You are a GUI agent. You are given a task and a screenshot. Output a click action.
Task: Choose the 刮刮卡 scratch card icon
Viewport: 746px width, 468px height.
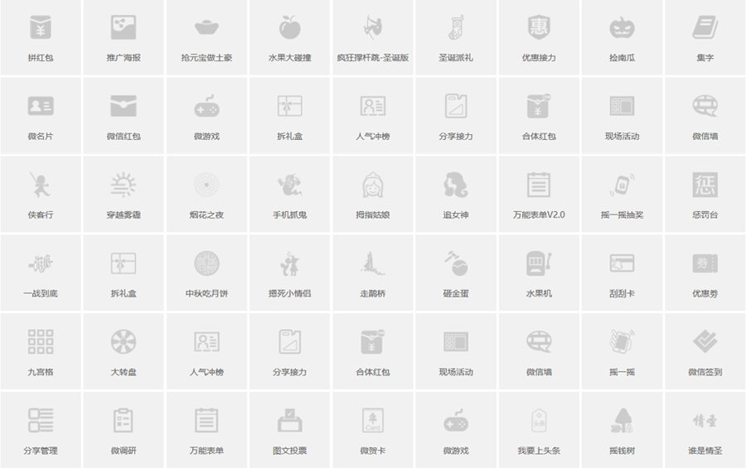(622, 263)
